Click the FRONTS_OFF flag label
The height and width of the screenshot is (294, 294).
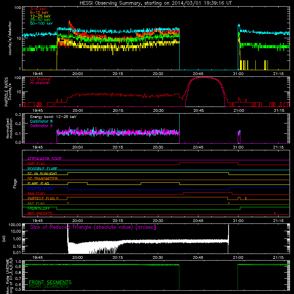[39, 208]
